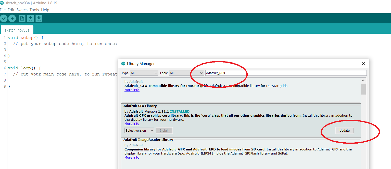The image size is (391, 169).
Task: Open the Tools menu
Action: pos(34,10)
